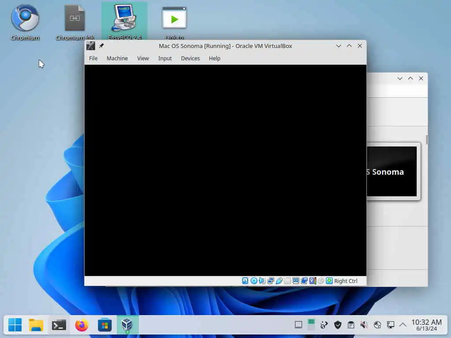The width and height of the screenshot is (451, 338).
Task: Open the software store taskbar icon
Action: (x=105, y=325)
